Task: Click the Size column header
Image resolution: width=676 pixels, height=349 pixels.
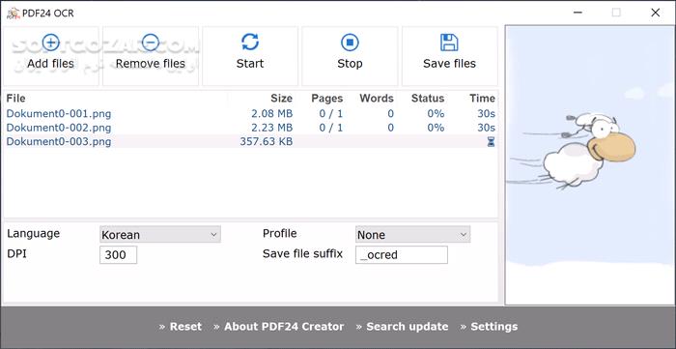Action: tap(282, 99)
